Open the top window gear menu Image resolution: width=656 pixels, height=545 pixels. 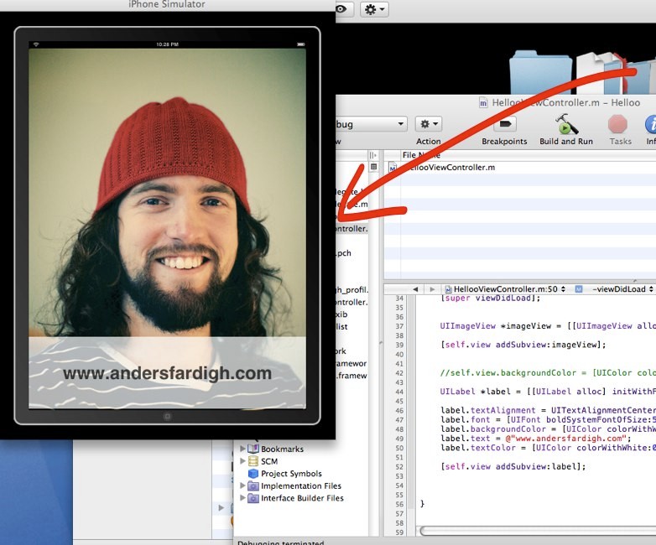[374, 9]
